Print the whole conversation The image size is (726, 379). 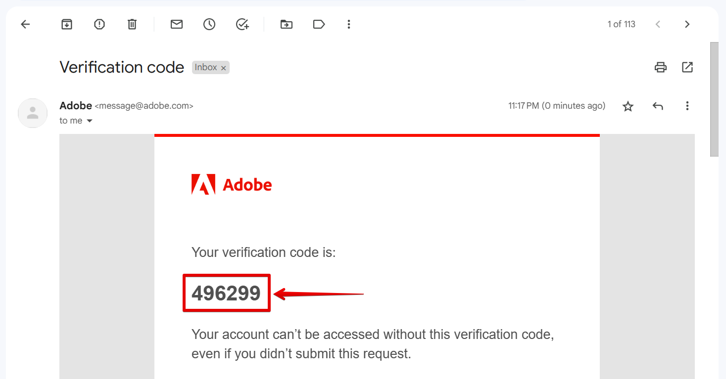pyautogui.click(x=660, y=67)
